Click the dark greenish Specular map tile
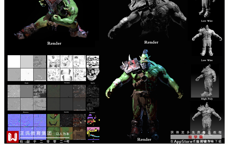Image resolution: width=228 pixels, height=145 pixels. tap(53, 91)
